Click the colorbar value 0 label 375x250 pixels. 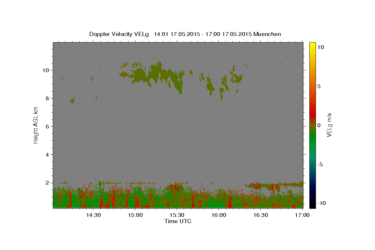point(319,125)
